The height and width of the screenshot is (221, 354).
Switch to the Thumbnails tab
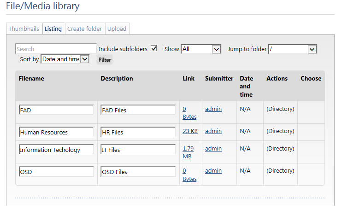tap(24, 29)
